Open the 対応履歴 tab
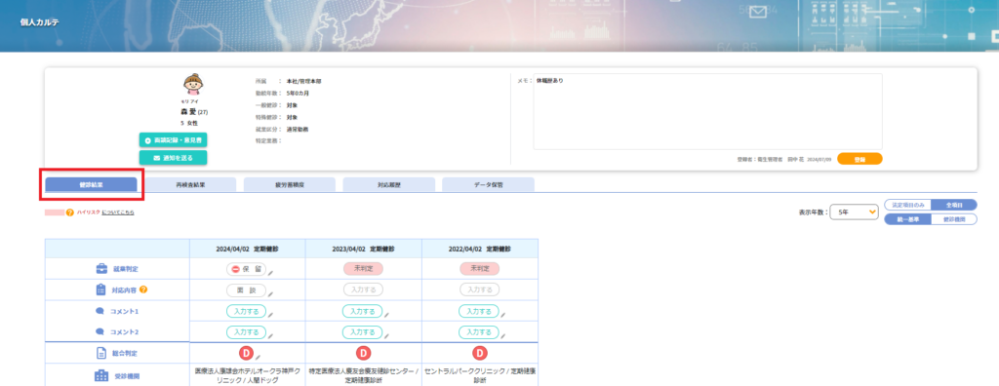The height and width of the screenshot is (386, 999). tap(388, 185)
